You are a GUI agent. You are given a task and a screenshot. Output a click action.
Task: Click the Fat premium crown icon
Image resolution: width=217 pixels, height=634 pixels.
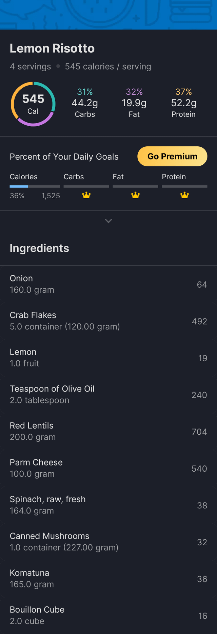136,195
